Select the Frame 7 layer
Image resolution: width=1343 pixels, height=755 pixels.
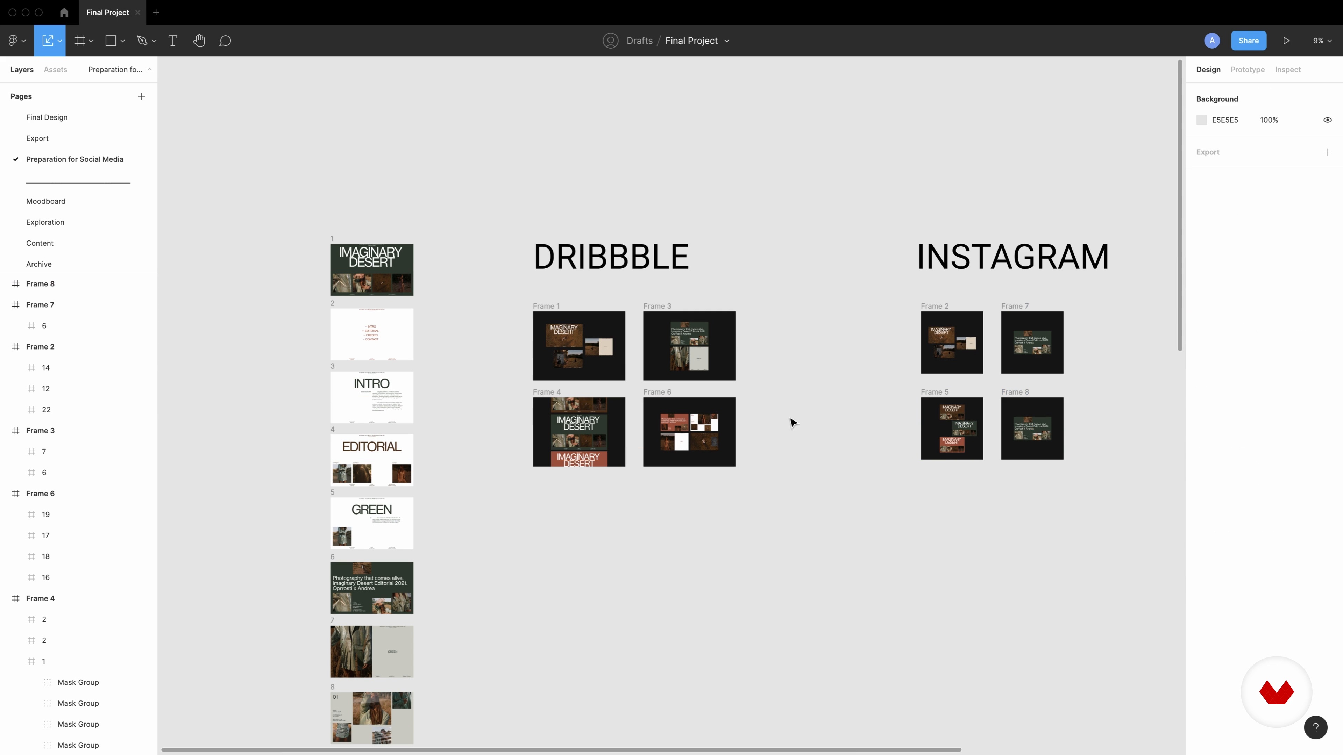click(40, 305)
